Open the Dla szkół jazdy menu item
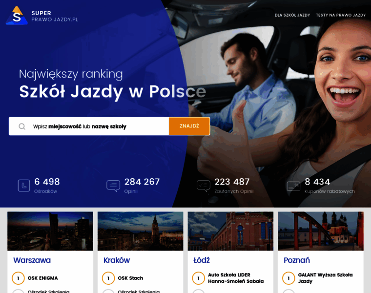The width and height of the screenshot is (371, 293). (292, 15)
